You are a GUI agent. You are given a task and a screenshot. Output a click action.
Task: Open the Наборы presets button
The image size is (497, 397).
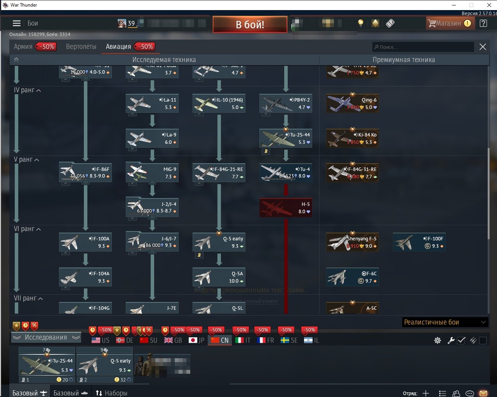point(111,393)
